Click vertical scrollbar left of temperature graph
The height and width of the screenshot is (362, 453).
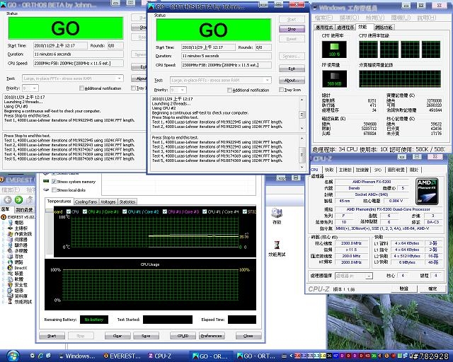pos(50,230)
